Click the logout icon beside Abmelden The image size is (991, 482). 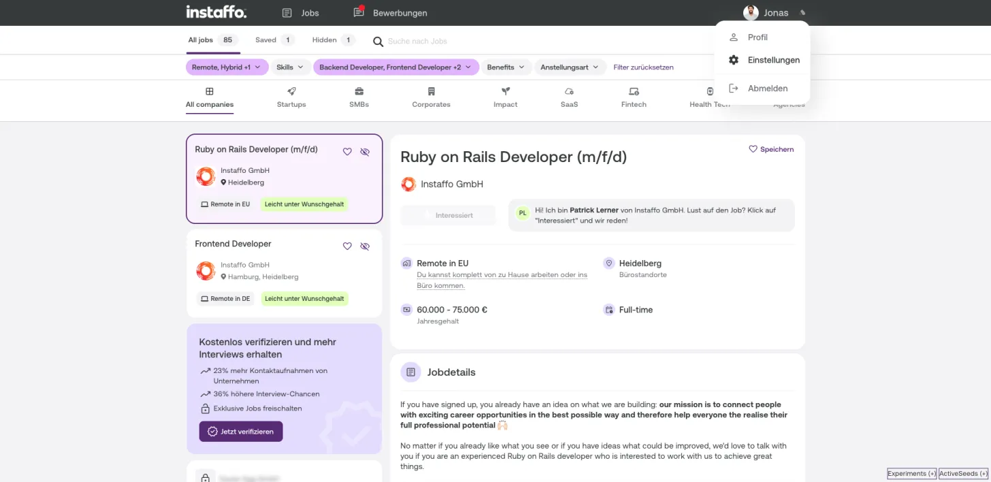734,89
